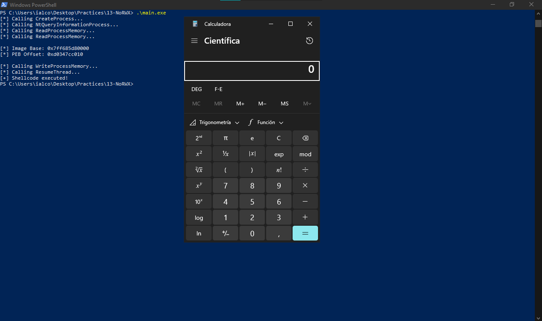542x321 pixels.
Task: Click the mod key
Action: (305, 154)
